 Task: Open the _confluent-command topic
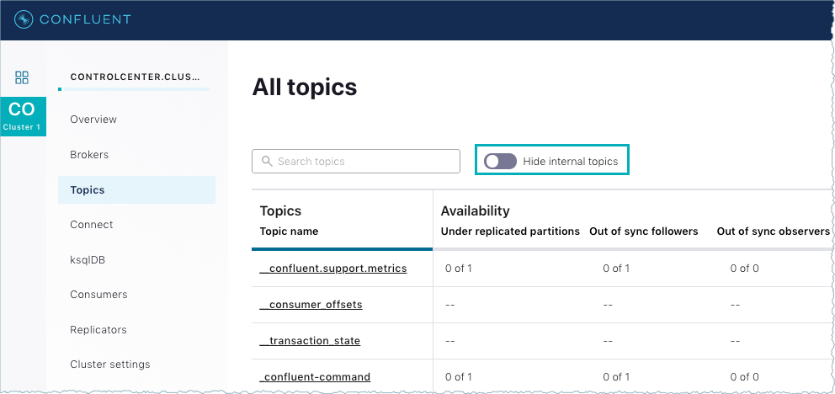coord(315,377)
